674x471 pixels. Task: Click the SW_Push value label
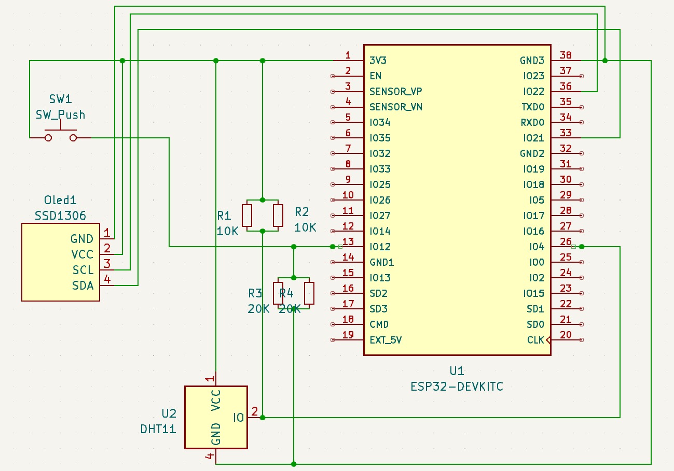tap(60, 115)
